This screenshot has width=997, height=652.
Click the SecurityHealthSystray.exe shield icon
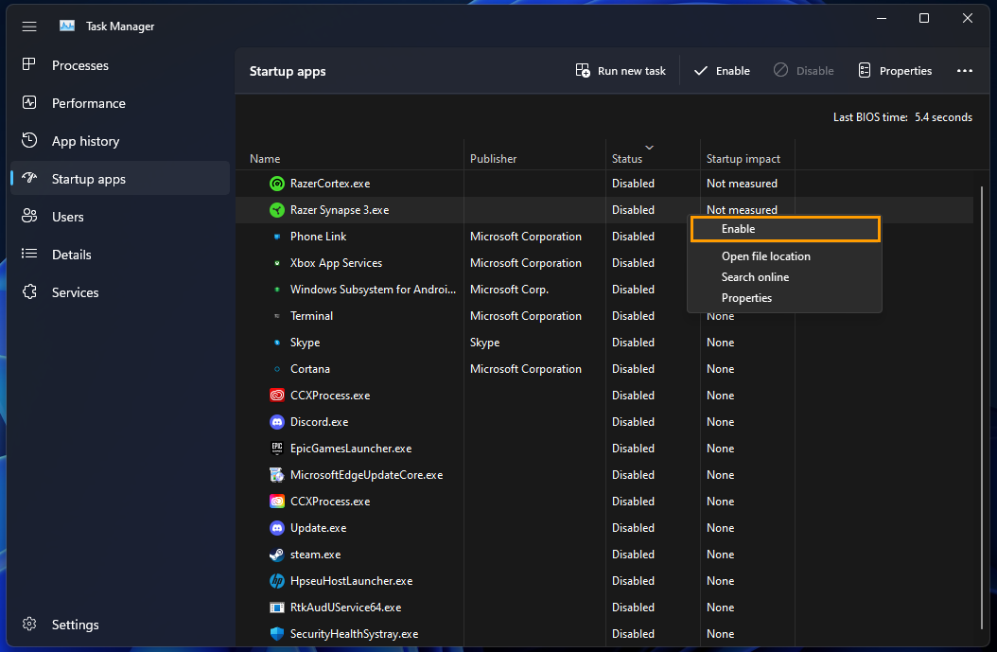click(x=276, y=634)
